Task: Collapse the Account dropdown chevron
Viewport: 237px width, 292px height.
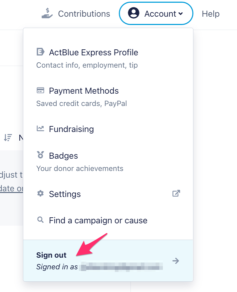Action: click(x=181, y=14)
